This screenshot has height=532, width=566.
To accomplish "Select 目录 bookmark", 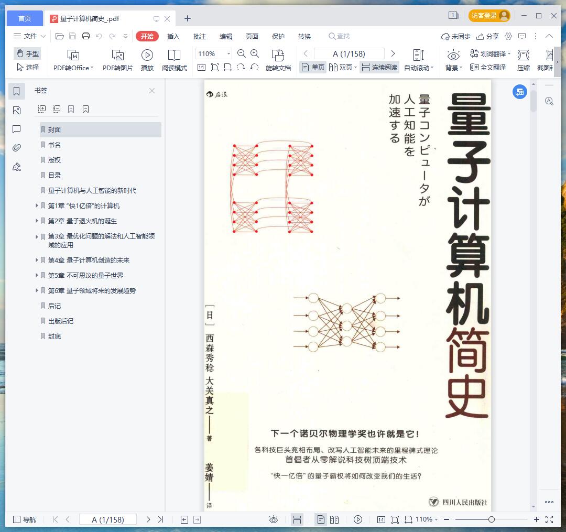I will click(55, 176).
